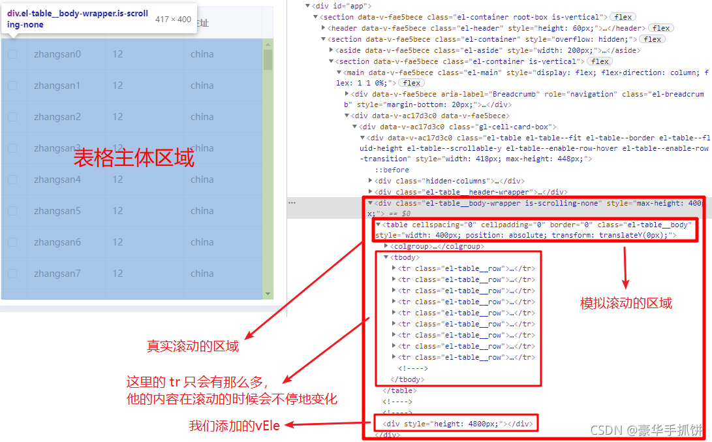
Task: Click the zhangsan1 name cell
Action: (67, 86)
